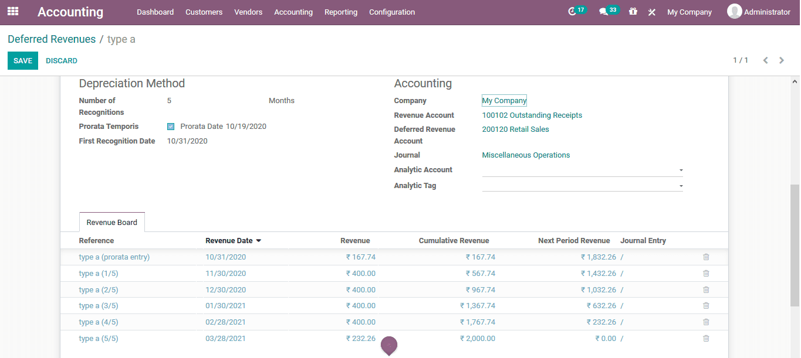Open the developer tools wrench icon
Image resolution: width=801 pixels, height=358 pixels.
pos(651,11)
